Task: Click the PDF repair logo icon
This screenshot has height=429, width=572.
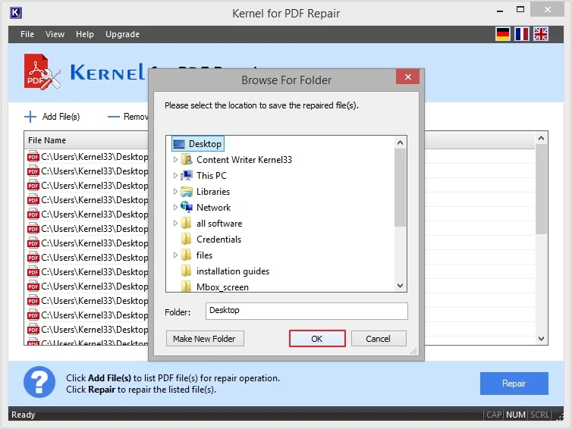Action: pos(42,72)
